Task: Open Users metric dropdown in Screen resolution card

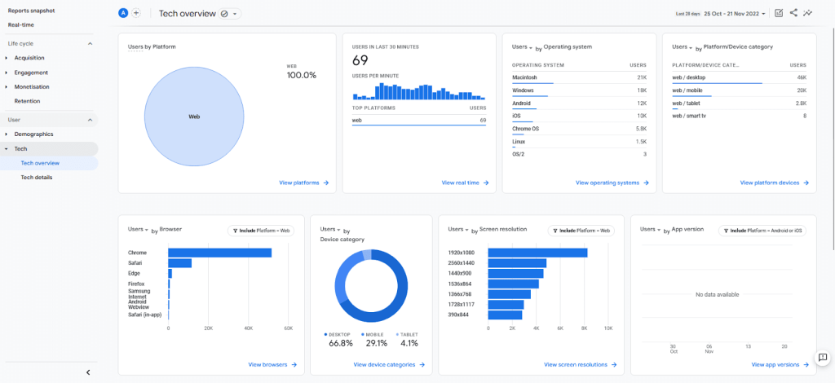Action: [459, 229]
